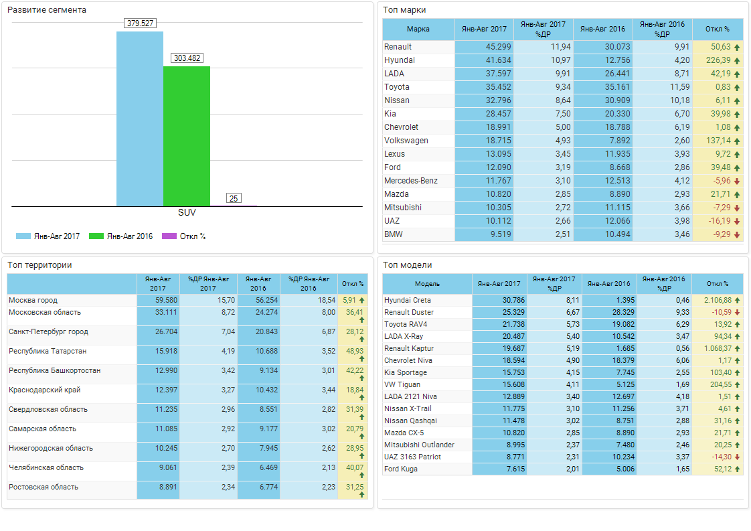The height and width of the screenshot is (531, 751).
Task: Select the green Янв-Авг 2016 chart bar
Action: [x=187, y=137]
